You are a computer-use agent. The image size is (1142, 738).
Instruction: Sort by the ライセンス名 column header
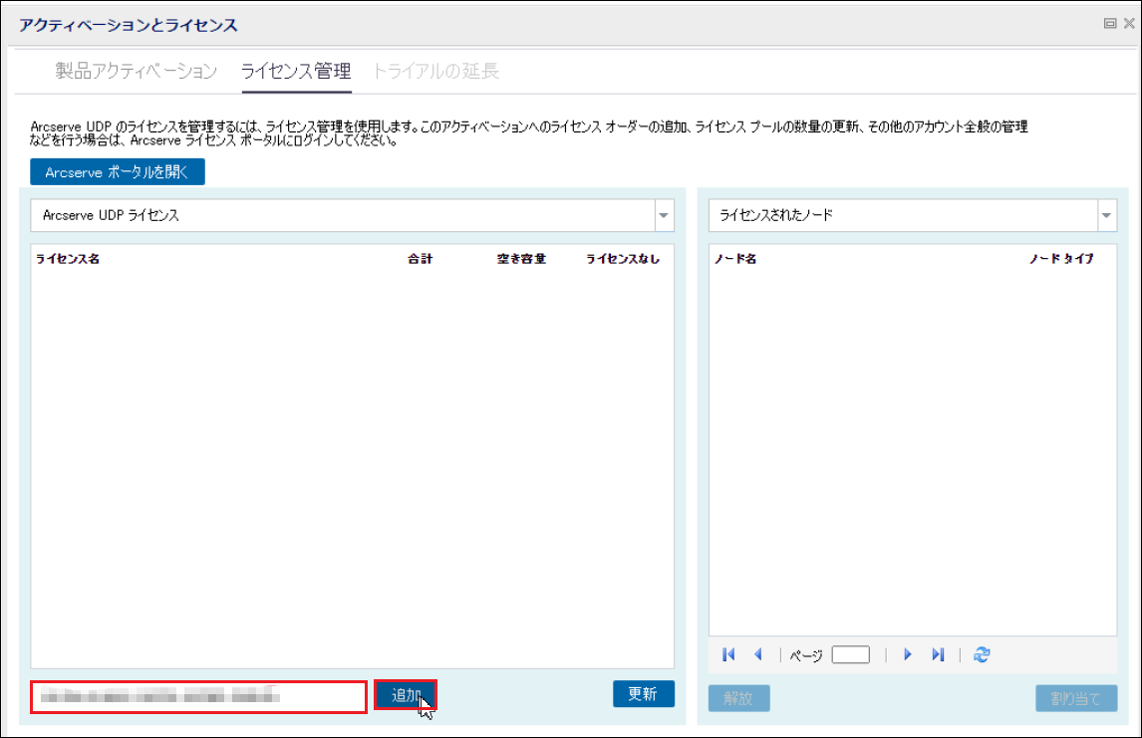coord(68,259)
